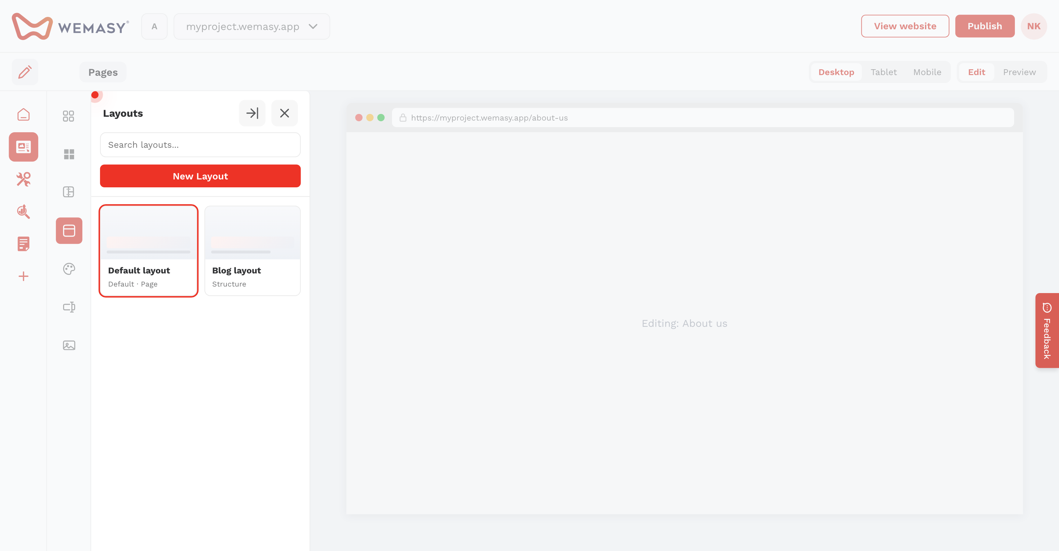Open the outlined grid elements panel icon
The height and width of the screenshot is (551, 1059).
(69, 116)
